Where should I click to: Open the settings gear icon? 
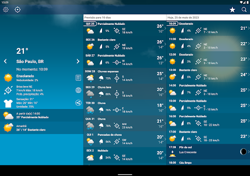pyautogui.click(x=6, y=10)
